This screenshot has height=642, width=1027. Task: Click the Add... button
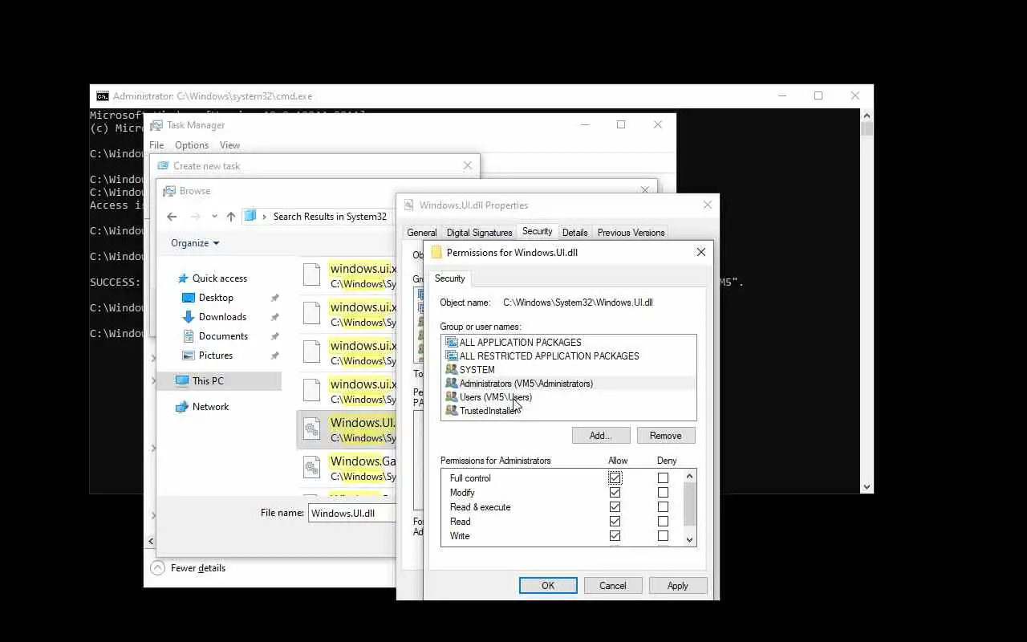601,436
